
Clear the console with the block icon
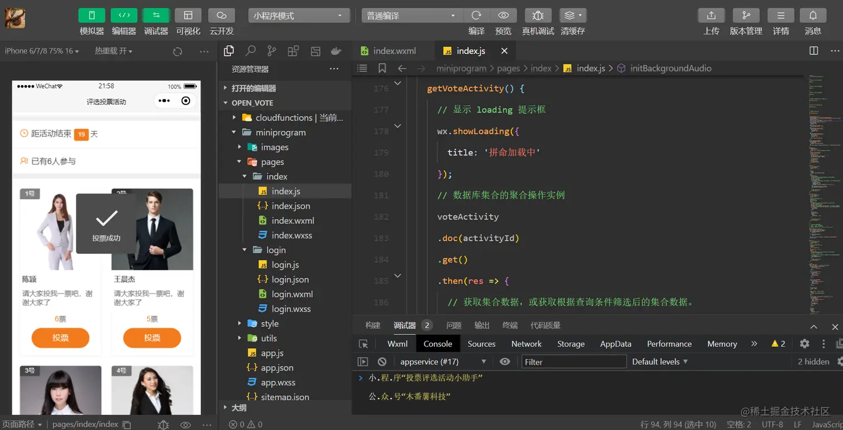pos(382,361)
